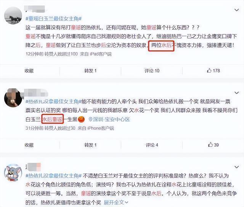The image size is (244, 207).
Task: Open the horse silhouette avatar profile
Action: pos(13,16)
